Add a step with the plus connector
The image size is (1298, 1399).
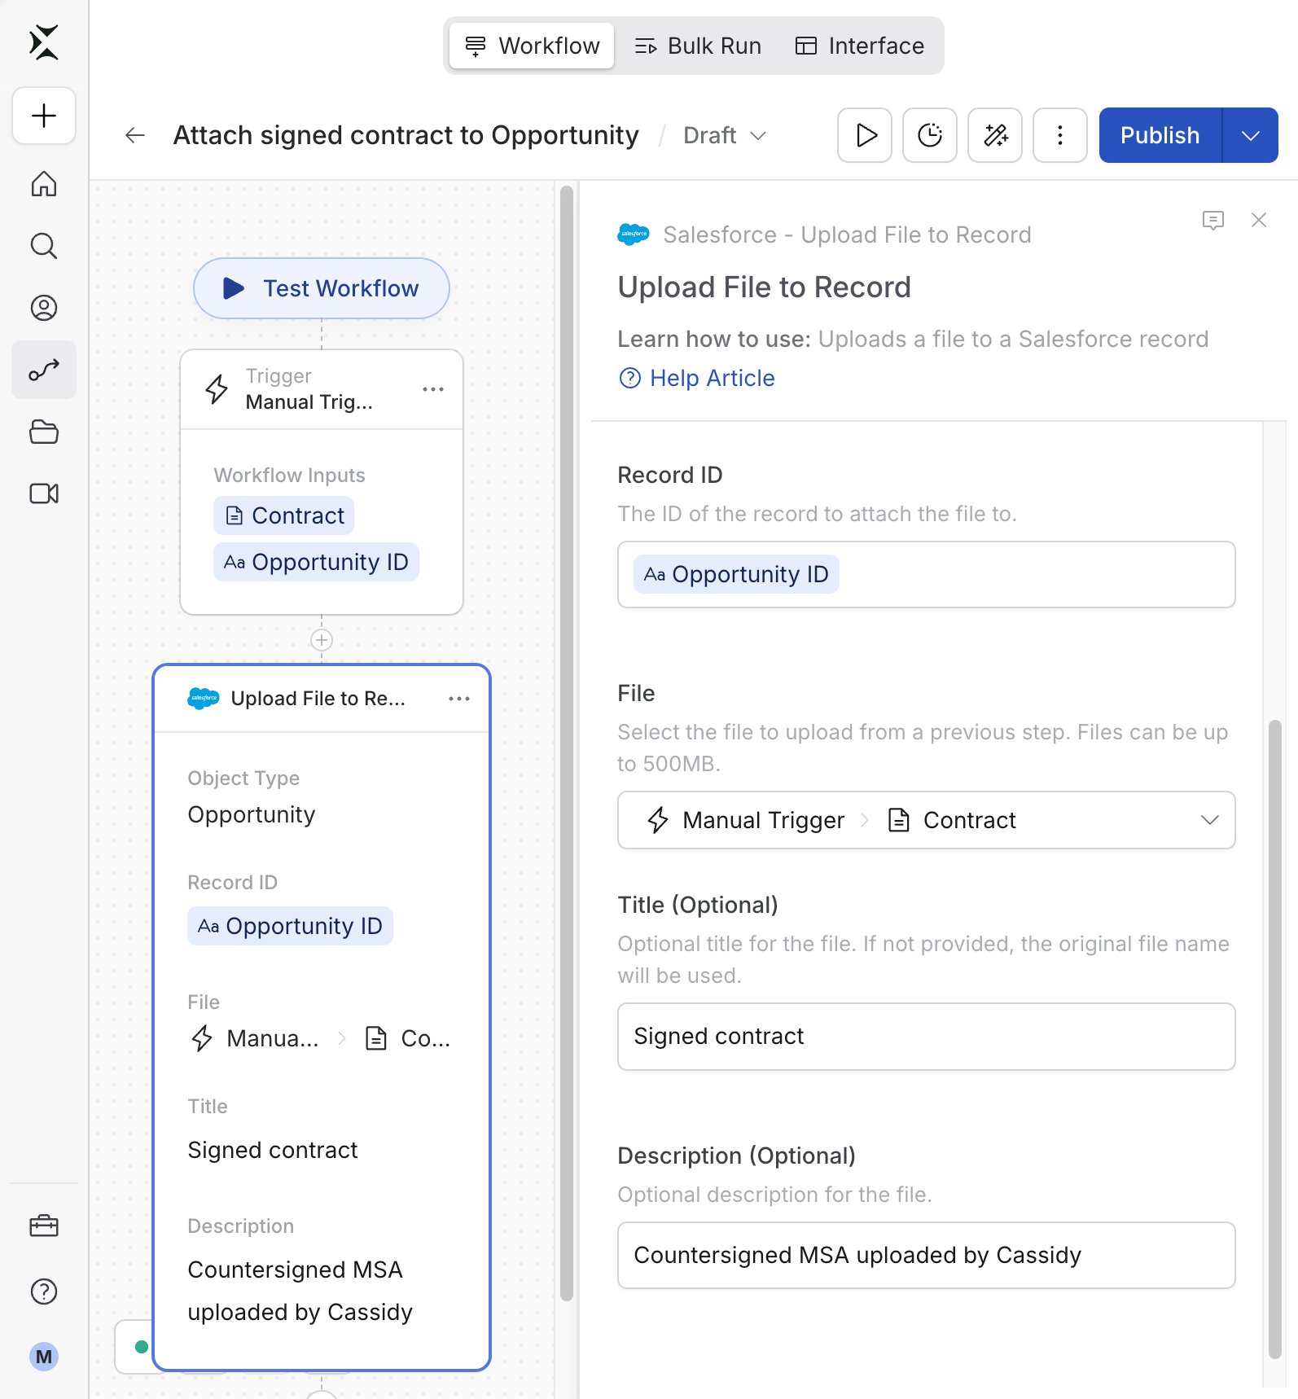tap(322, 640)
